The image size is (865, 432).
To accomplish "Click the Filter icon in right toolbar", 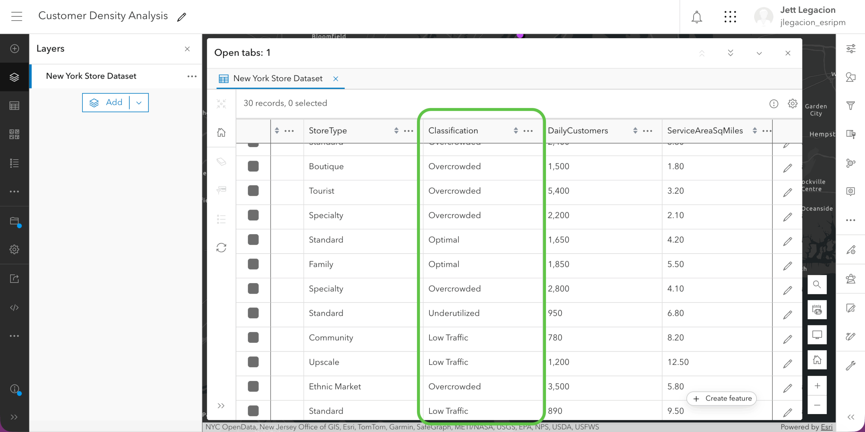I will [850, 106].
